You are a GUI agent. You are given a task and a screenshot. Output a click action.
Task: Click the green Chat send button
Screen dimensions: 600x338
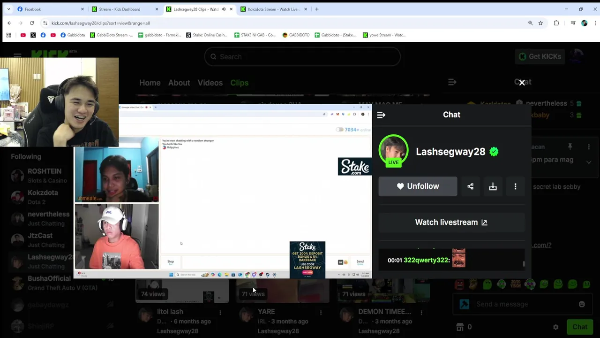point(579,327)
